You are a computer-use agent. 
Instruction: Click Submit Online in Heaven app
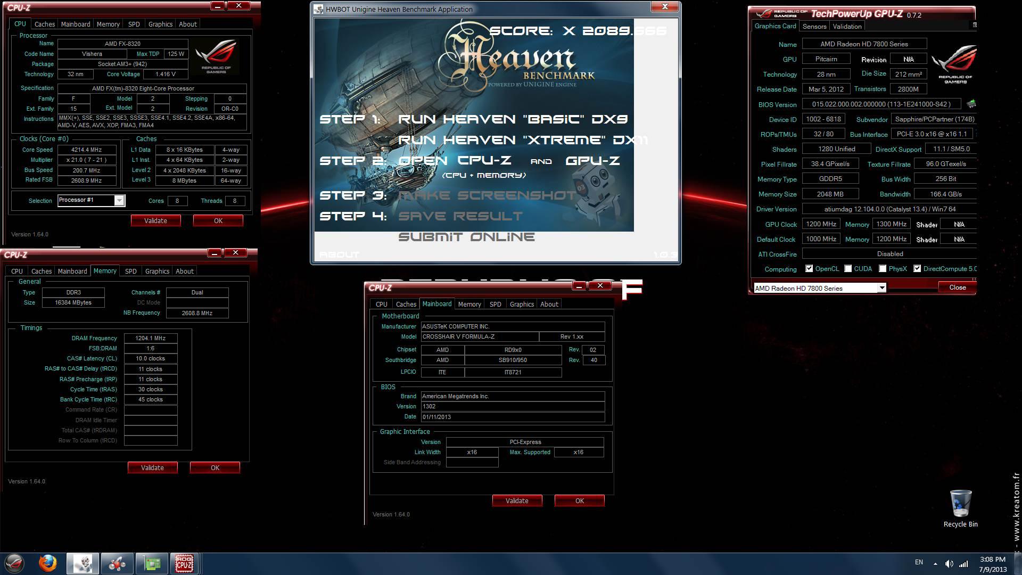click(466, 236)
